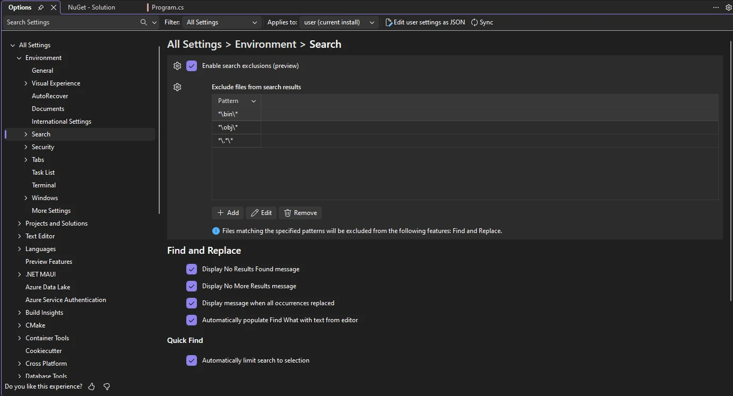
Task: Toggle Automatically limit search to selection
Action: coord(192,360)
